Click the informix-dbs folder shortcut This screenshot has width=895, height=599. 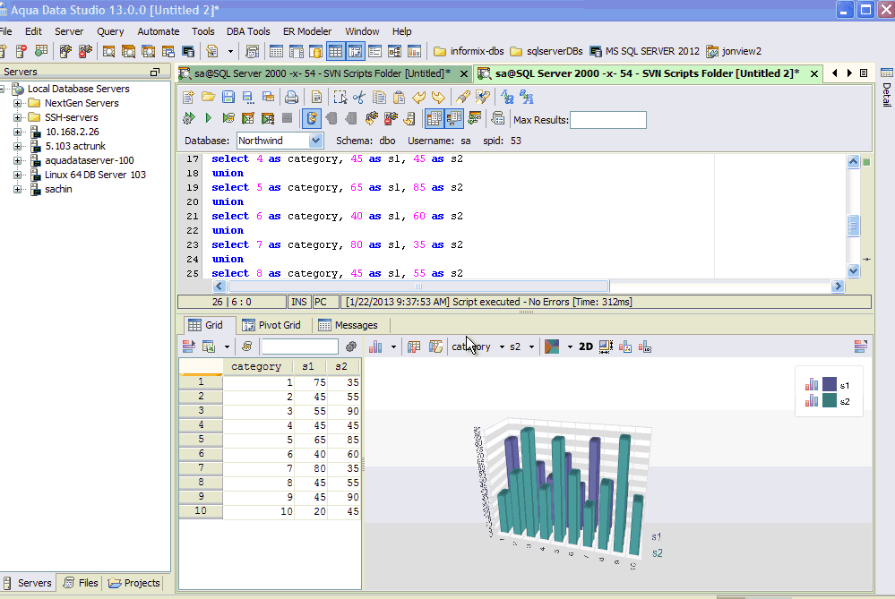click(469, 51)
